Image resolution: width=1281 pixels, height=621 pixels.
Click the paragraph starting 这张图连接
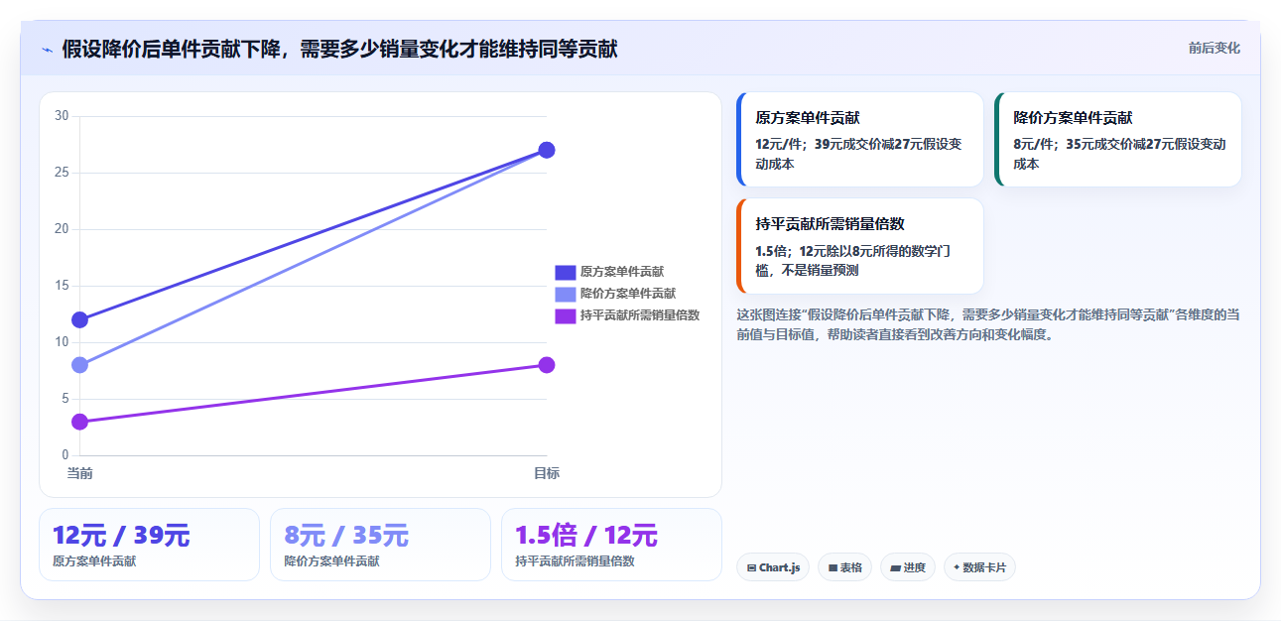[x=988, y=324]
